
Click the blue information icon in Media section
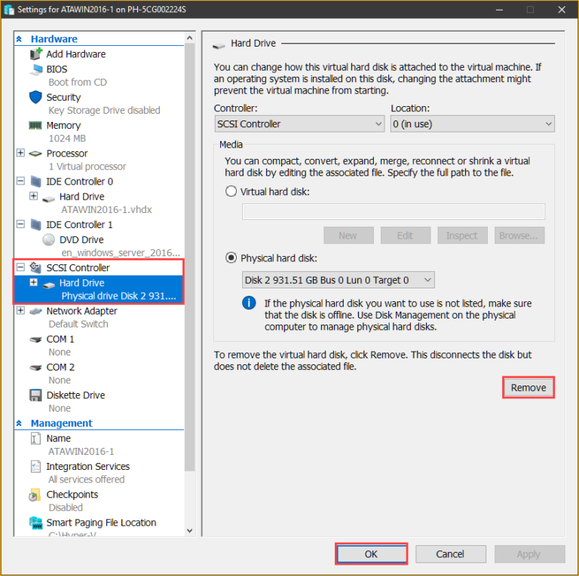(249, 303)
